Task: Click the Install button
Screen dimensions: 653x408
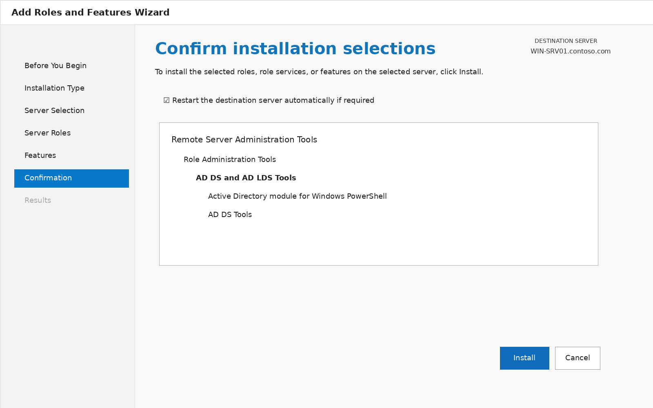Action: [x=524, y=358]
